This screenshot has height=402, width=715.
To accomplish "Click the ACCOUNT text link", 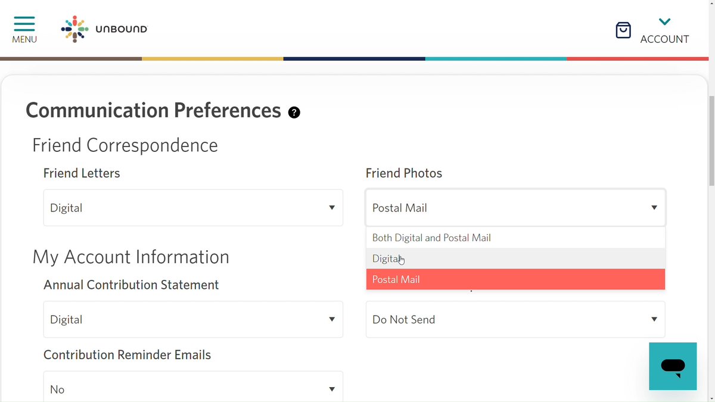I will (664, 39).
